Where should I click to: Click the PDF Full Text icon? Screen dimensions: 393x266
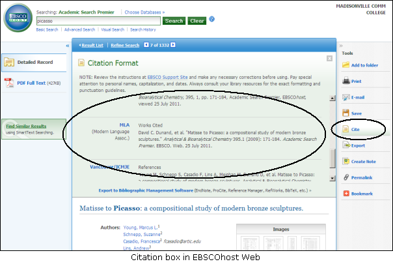(x=9, y=83)
